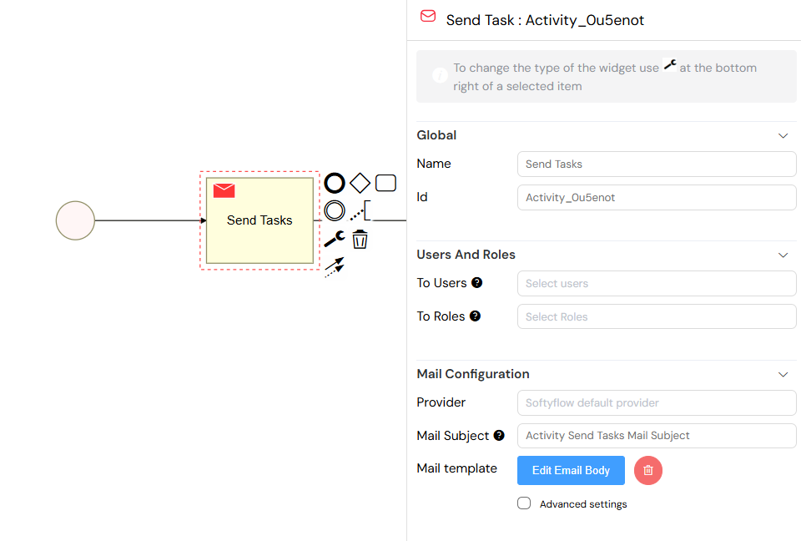
Task: Enable the Advanced settings checkbox
Action: [524, 503]
